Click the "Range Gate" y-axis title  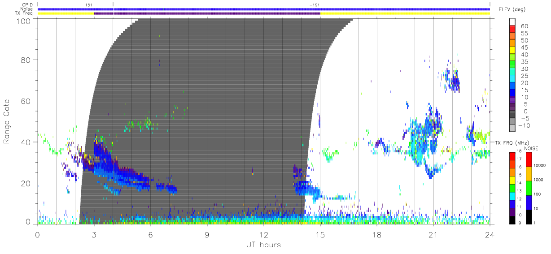click(x=7, y=122)
